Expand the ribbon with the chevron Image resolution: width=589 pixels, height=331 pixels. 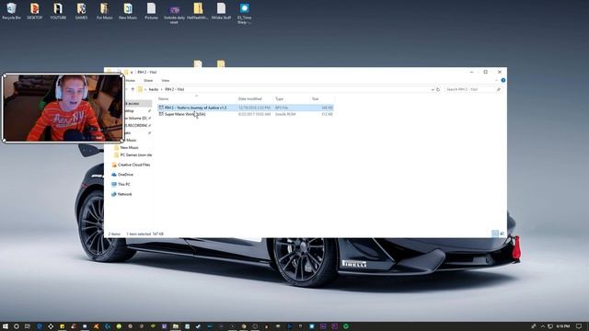click(x=496, y=80)
